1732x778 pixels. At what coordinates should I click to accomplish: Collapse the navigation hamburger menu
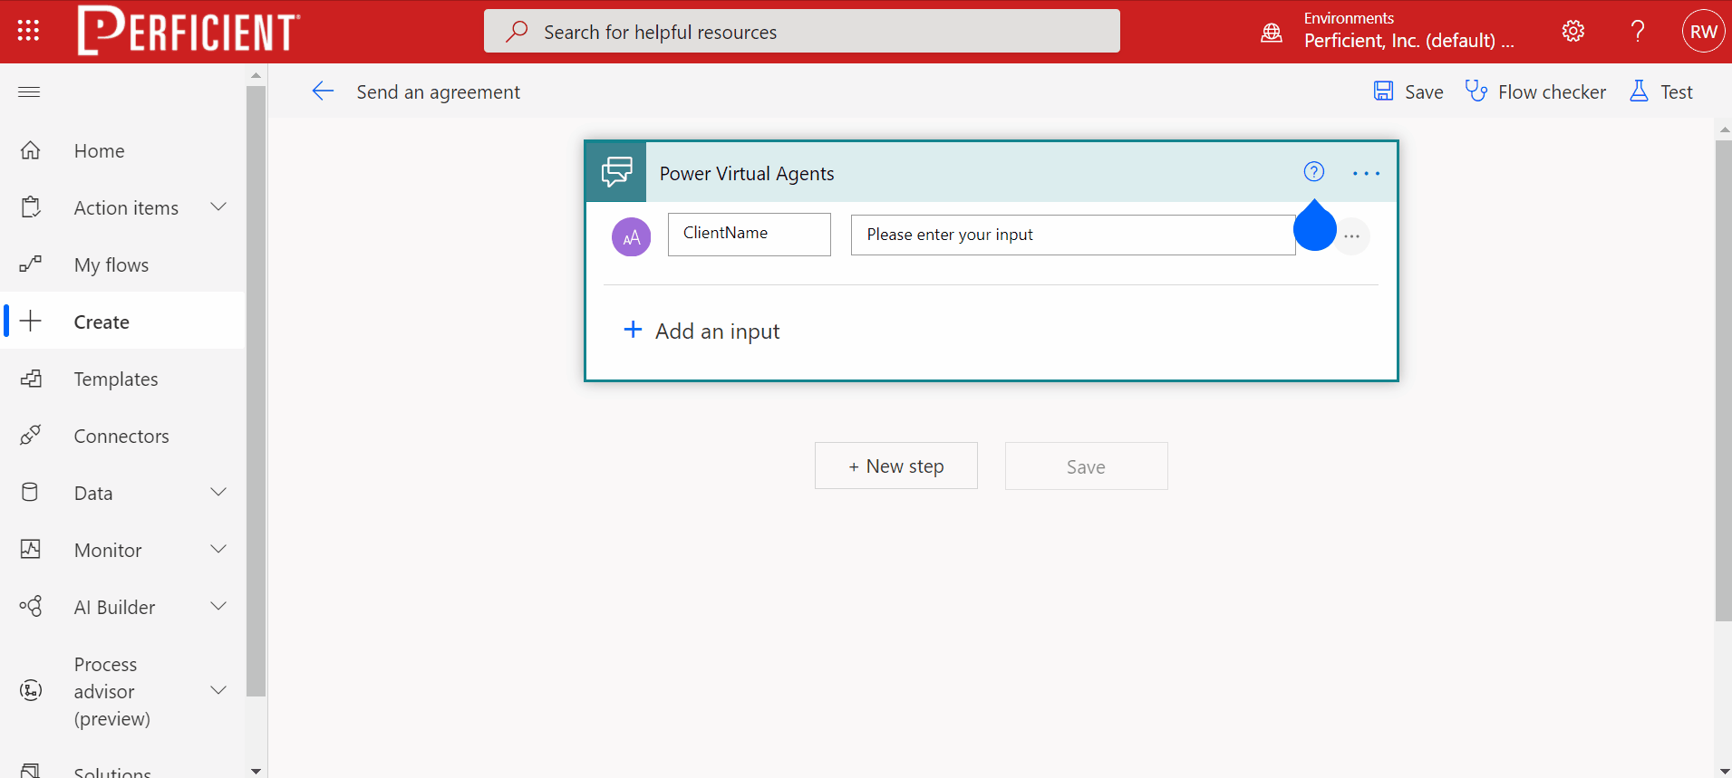[29, 91]
